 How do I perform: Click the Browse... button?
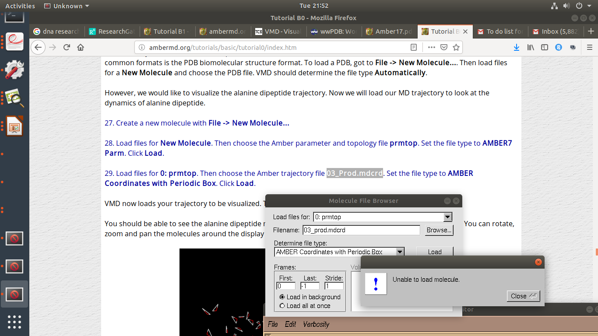point(439,230)
